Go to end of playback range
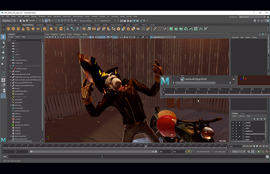The image size is (270, 174). tap(267, 146)
